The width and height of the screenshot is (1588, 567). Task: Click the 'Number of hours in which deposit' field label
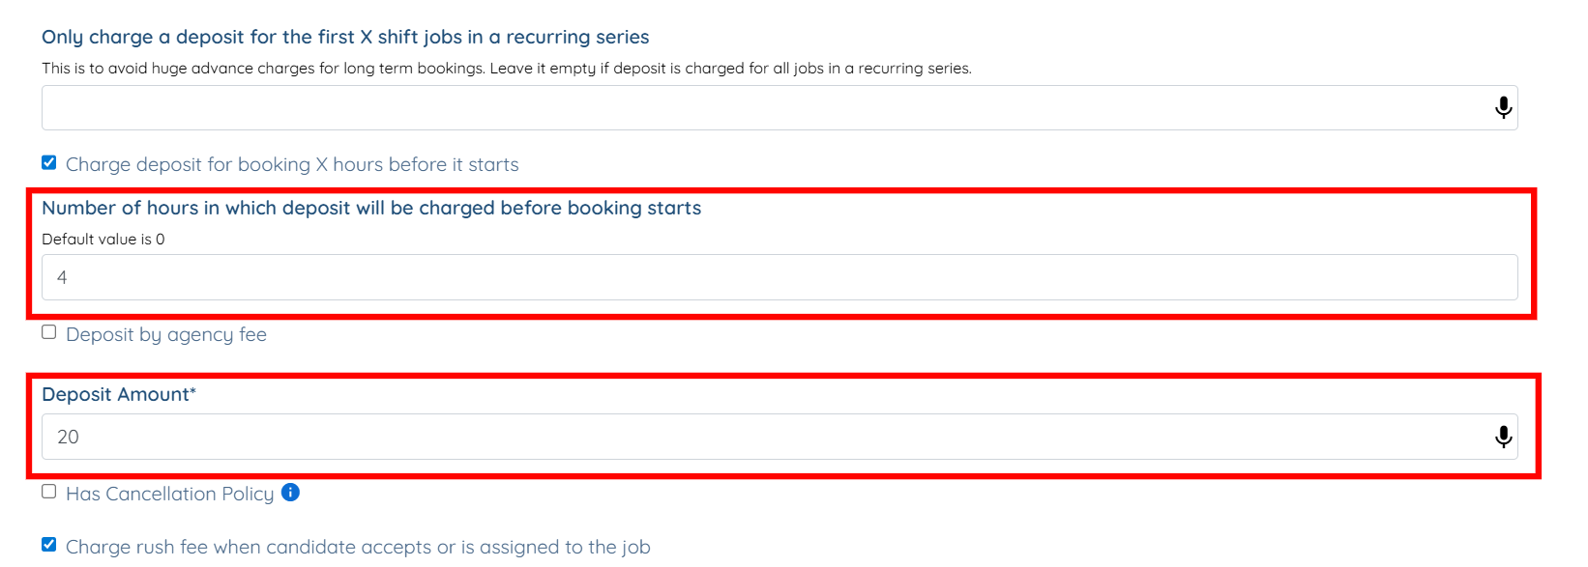(x=371, y=208)
